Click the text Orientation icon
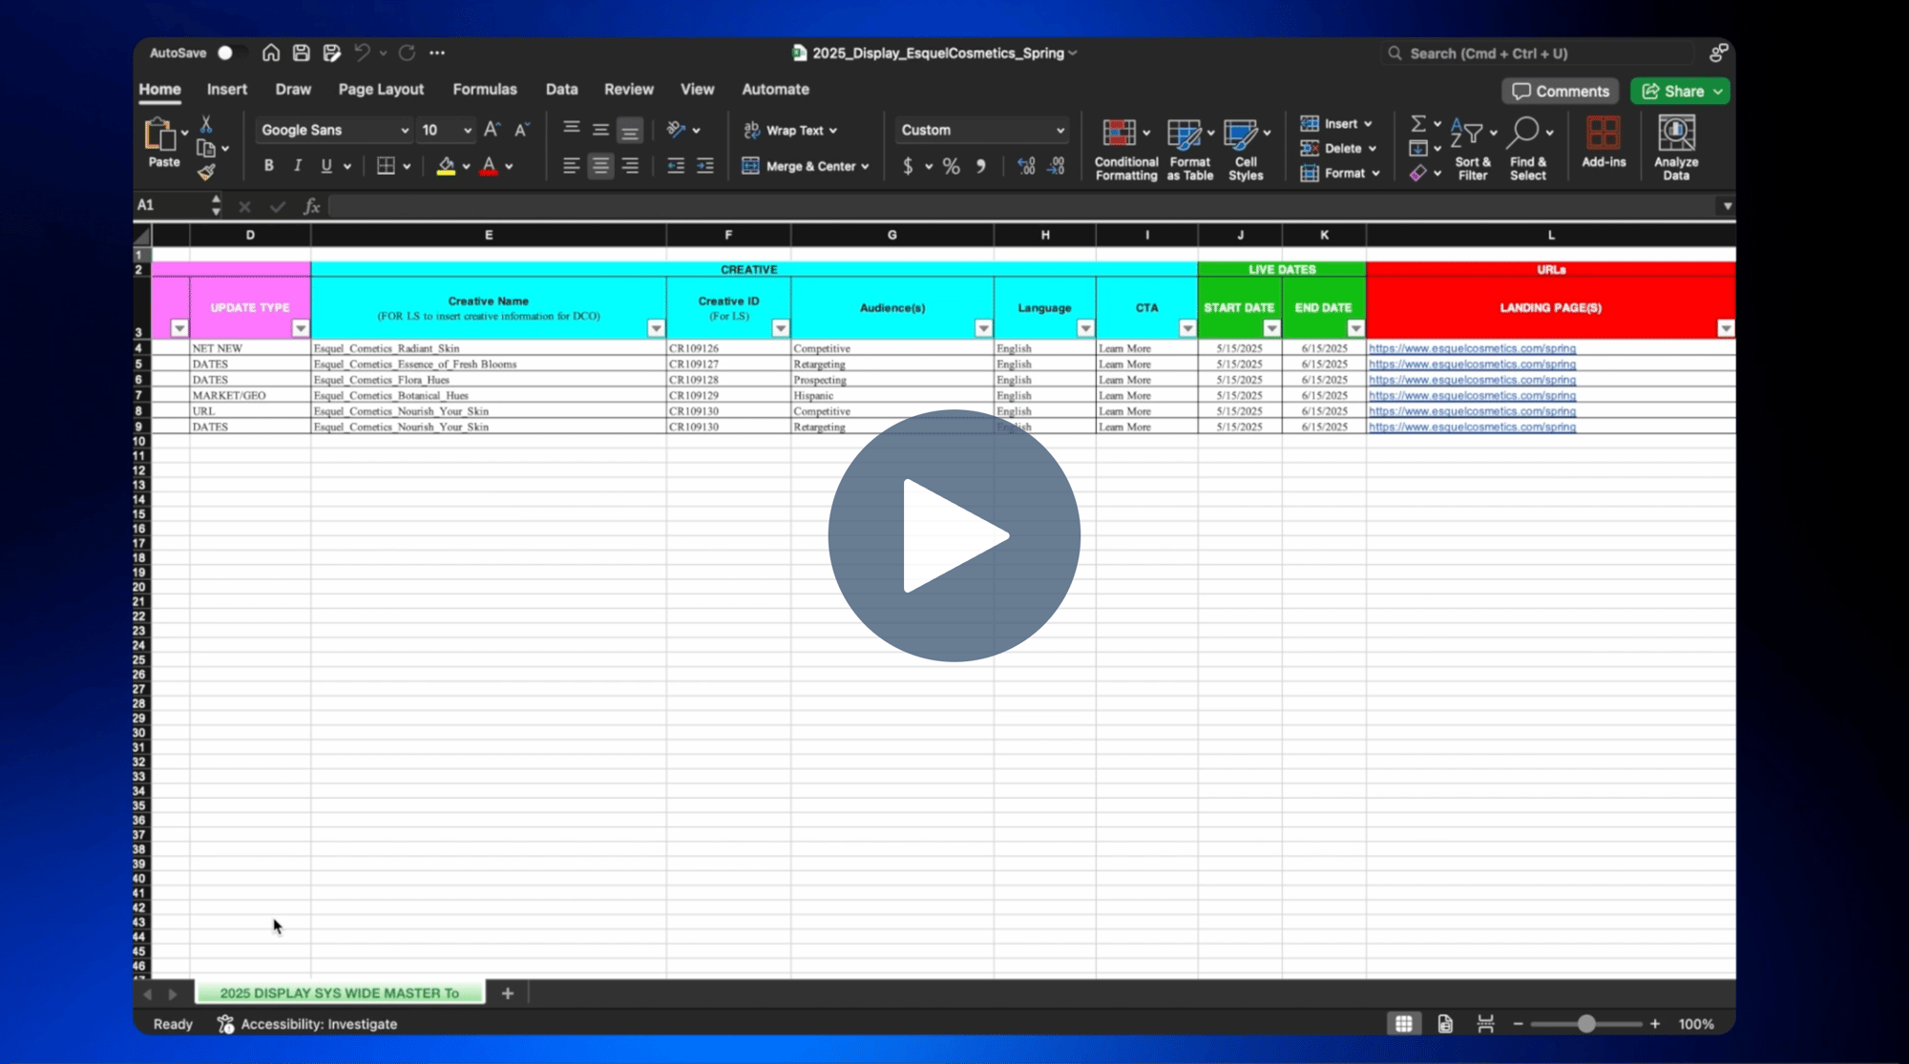Image resolution: width=1909 pixels, height=1064 pixels. [x=677, y=130]
